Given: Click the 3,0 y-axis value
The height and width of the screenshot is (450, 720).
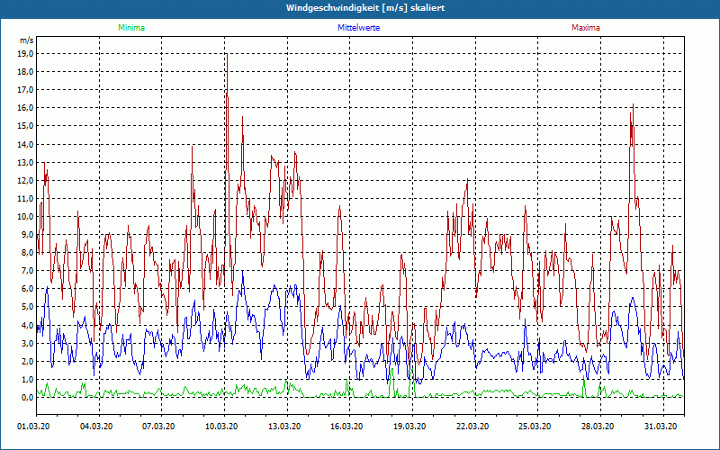Looking at the screenshot, I should 28,343.
